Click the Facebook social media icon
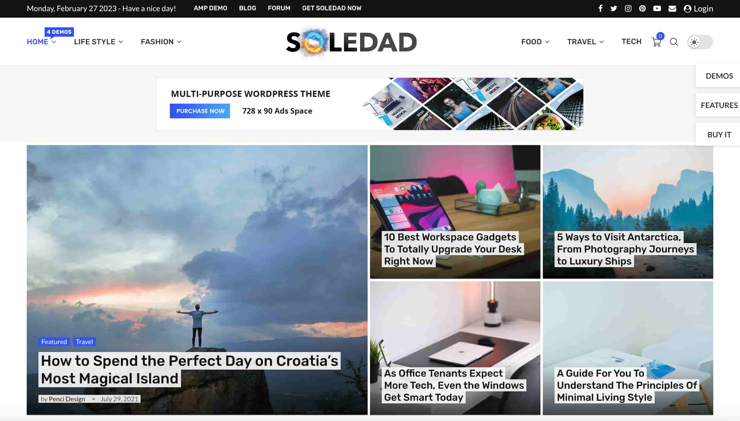Image resolution: width=740 pixels, height=421 pixels. 600,9
